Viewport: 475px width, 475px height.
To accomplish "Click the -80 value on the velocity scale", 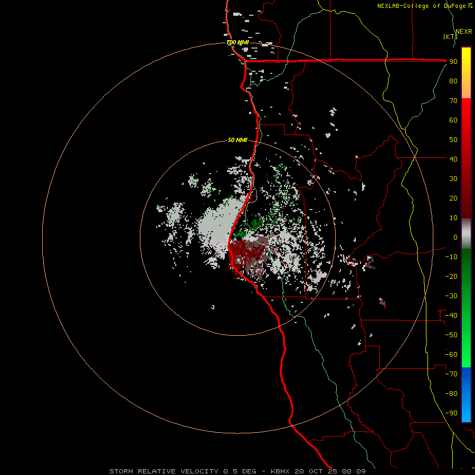I will coord(451,394).
